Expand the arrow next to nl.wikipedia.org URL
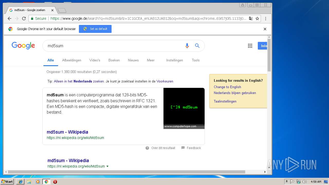329x185 pixels. 107,166
